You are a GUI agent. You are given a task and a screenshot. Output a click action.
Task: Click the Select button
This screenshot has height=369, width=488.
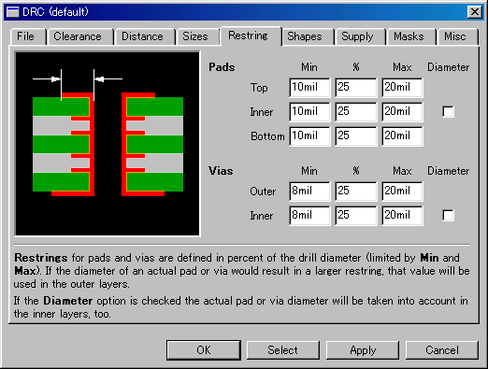click(x=283, y=350)
